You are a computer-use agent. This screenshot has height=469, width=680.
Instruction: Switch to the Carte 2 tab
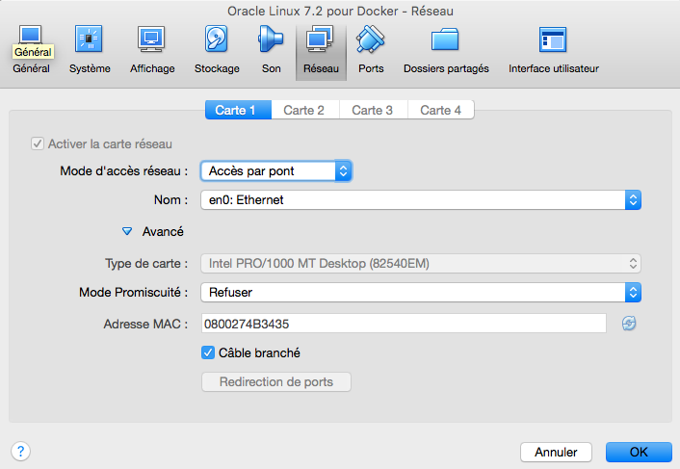[303, 111]
